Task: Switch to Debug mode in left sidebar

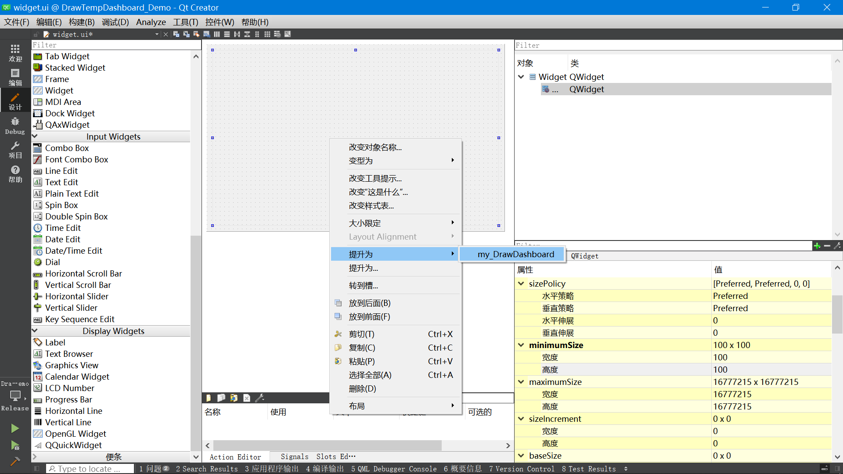Action: [15, 124]
